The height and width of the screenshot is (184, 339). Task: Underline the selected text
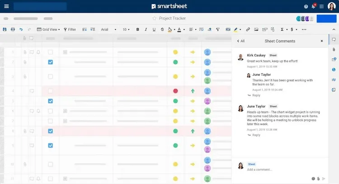154,29
